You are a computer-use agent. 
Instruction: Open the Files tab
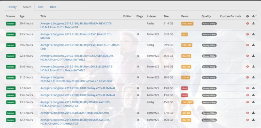(41, 7)
